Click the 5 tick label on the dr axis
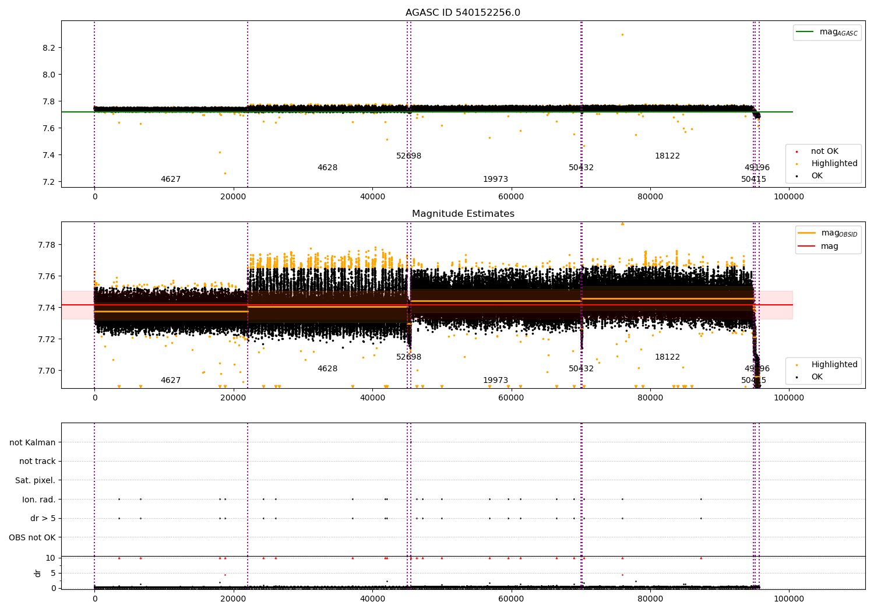Image resolution: width=874 pixels, height=612 pixels. coord(54,573)
